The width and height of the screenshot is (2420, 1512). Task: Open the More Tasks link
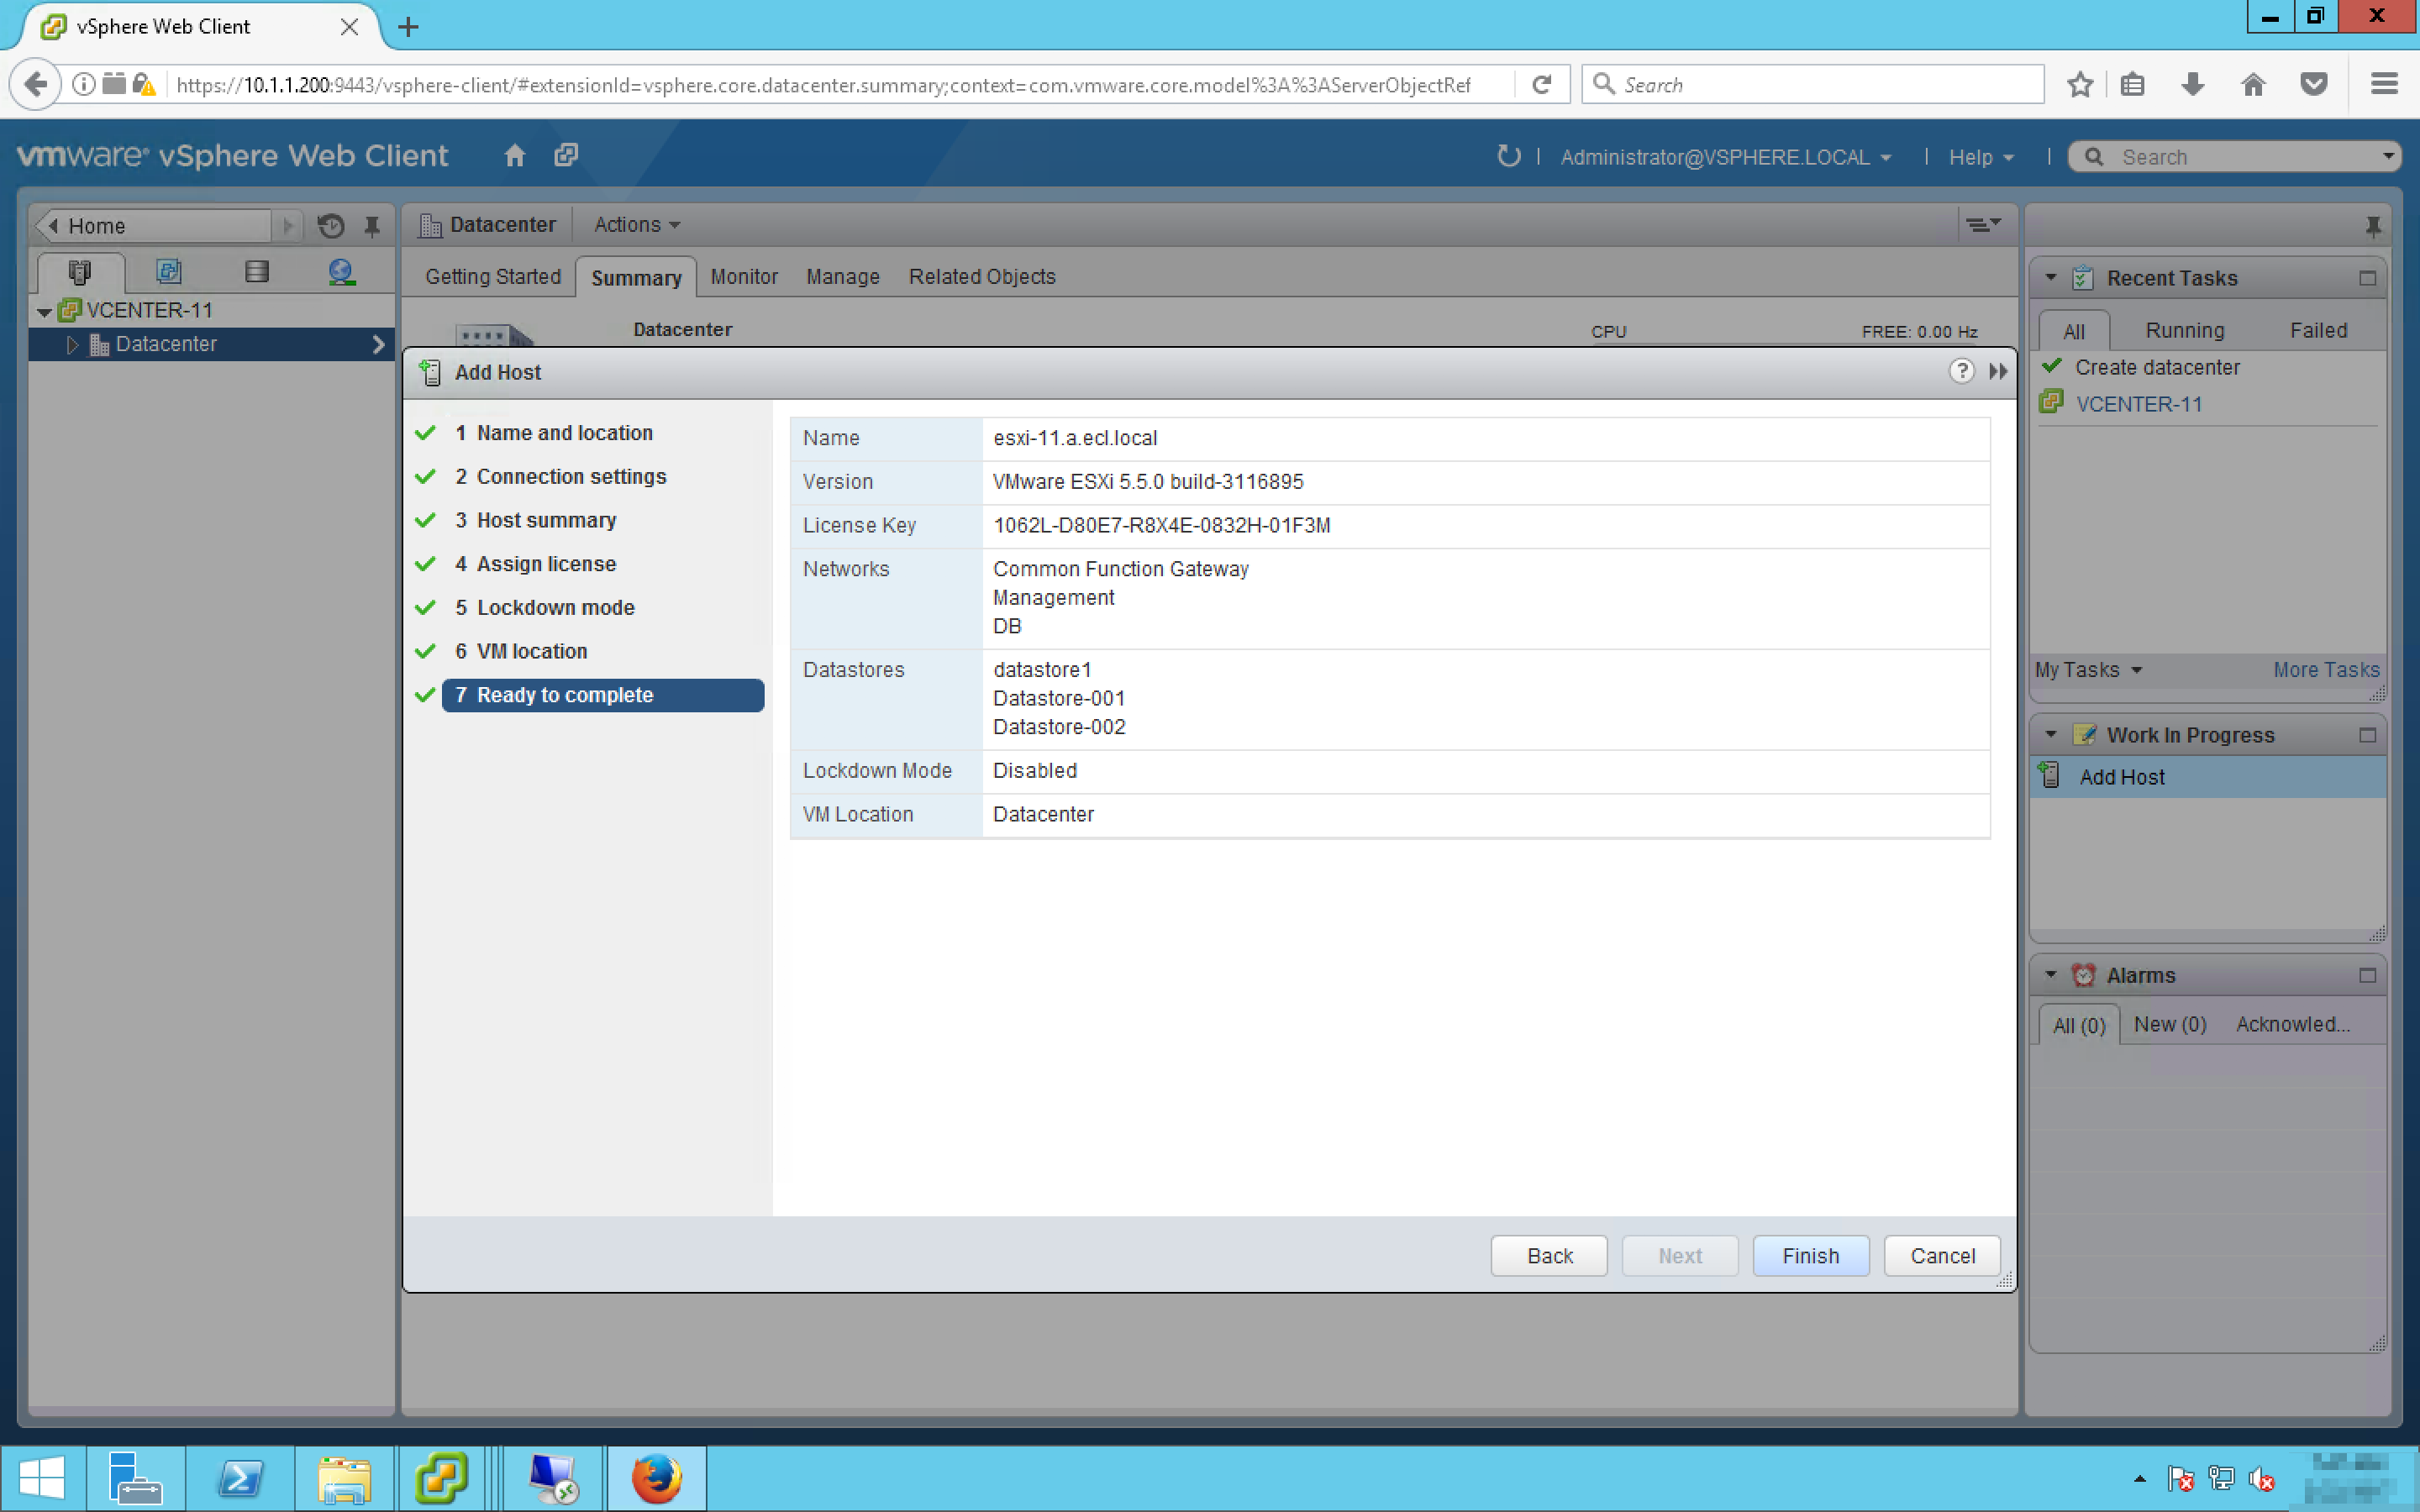pos(2325,670)
